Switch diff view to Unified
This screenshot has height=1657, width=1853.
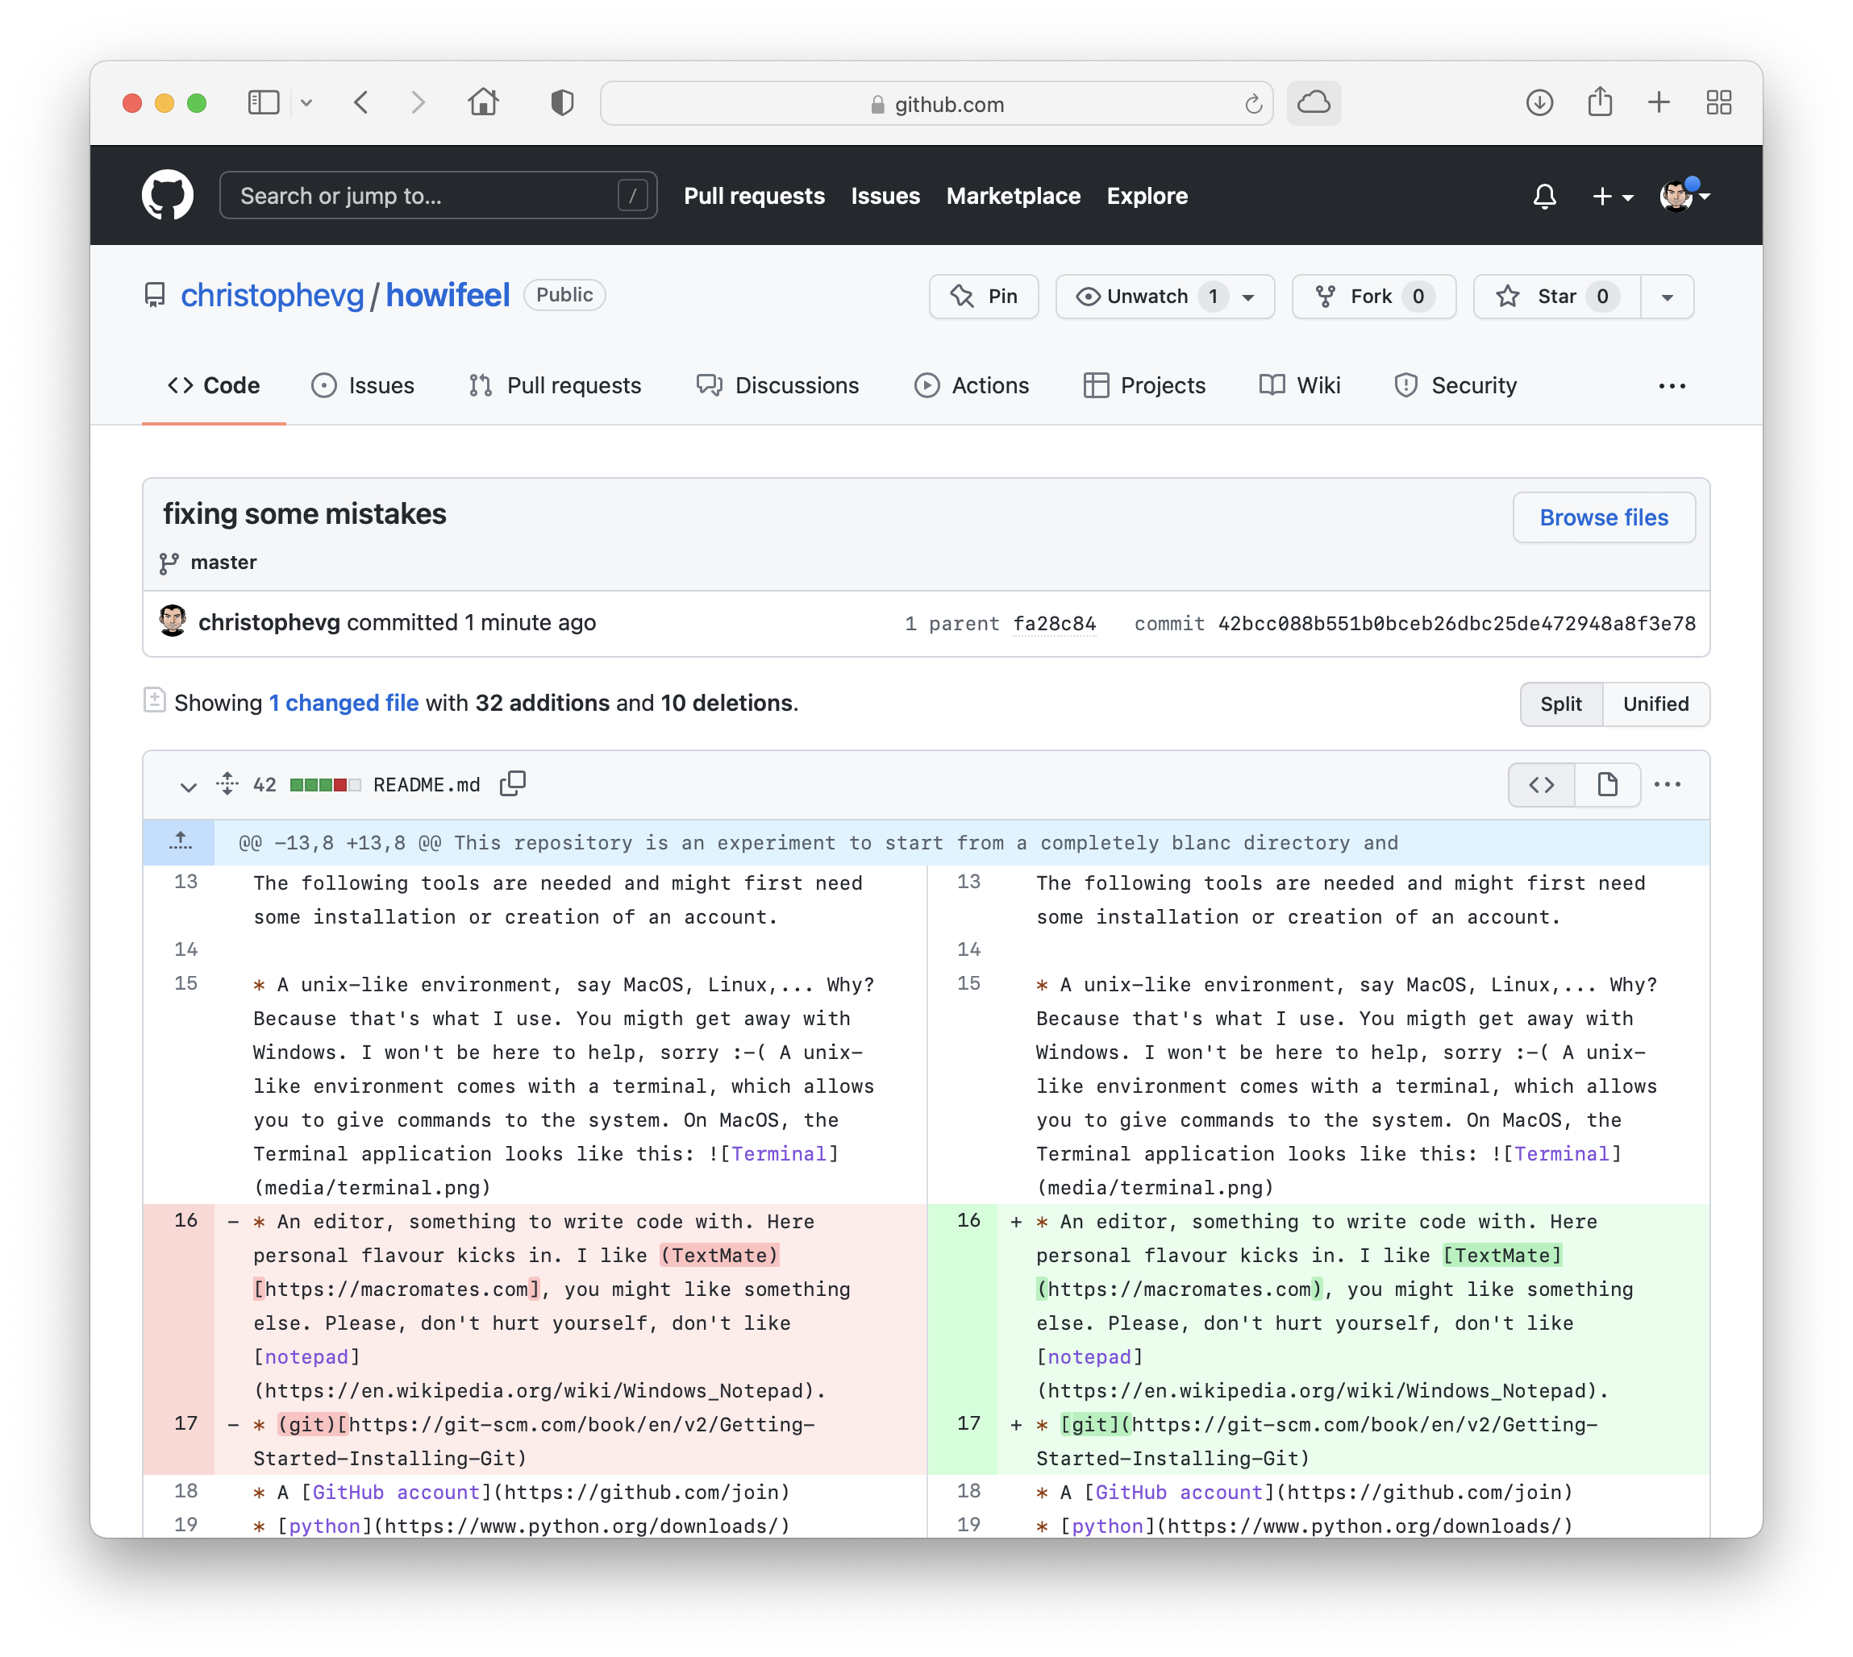pos(1655,704)
